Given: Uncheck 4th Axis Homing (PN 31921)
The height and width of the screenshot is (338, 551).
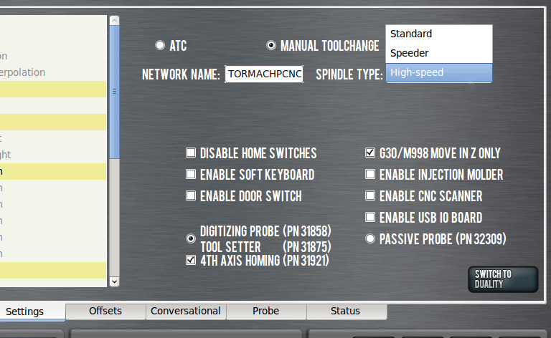Looking at the screenshot, I should pos(191,260).
